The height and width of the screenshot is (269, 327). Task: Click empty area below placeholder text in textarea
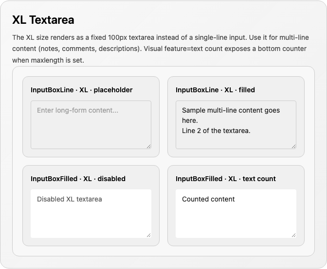click(x=91, y=132)
